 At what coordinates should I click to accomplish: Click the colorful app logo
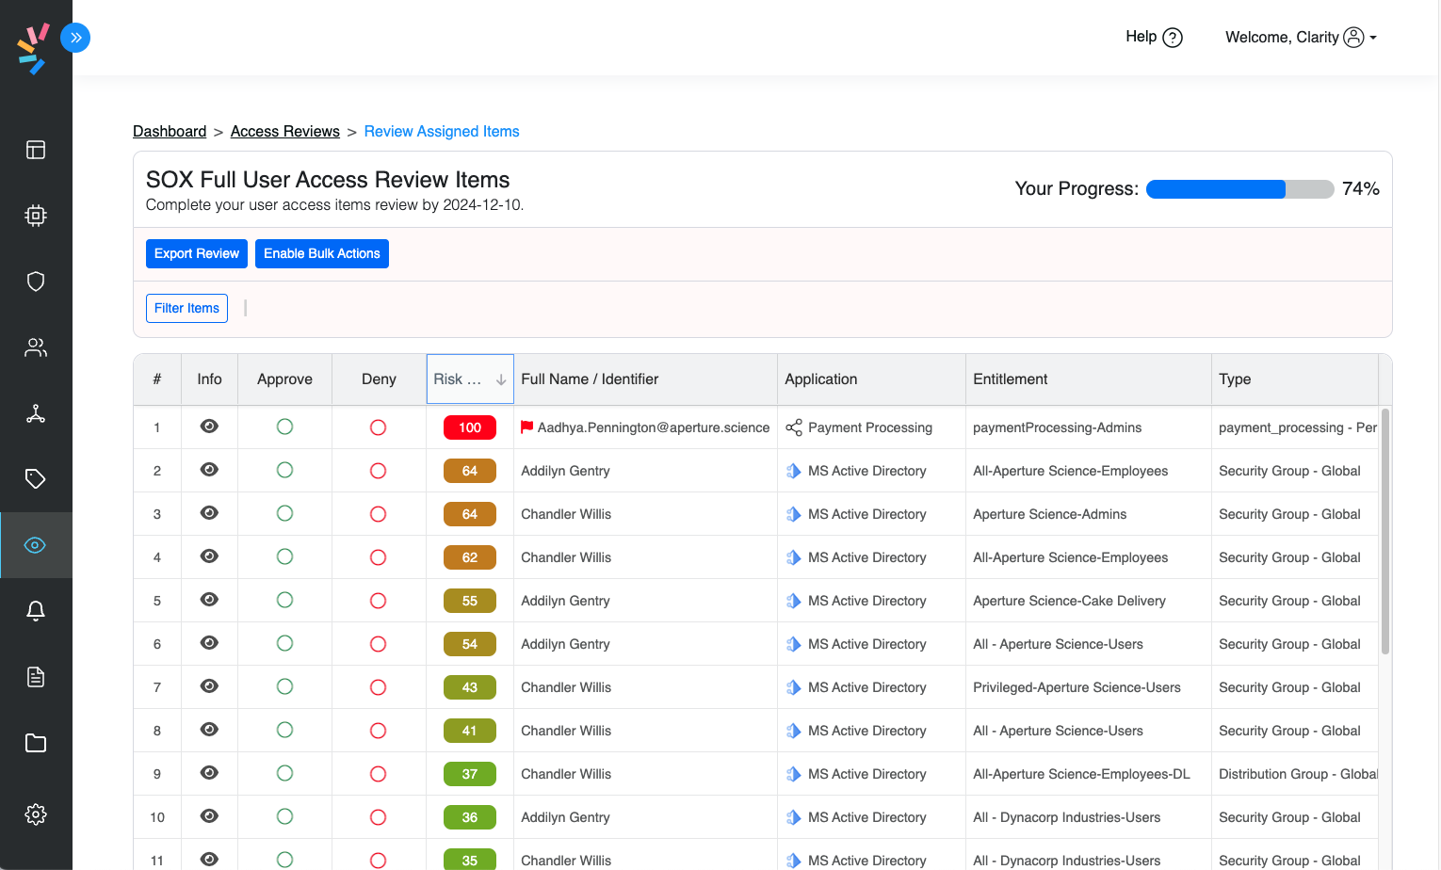tap(34, 49)
